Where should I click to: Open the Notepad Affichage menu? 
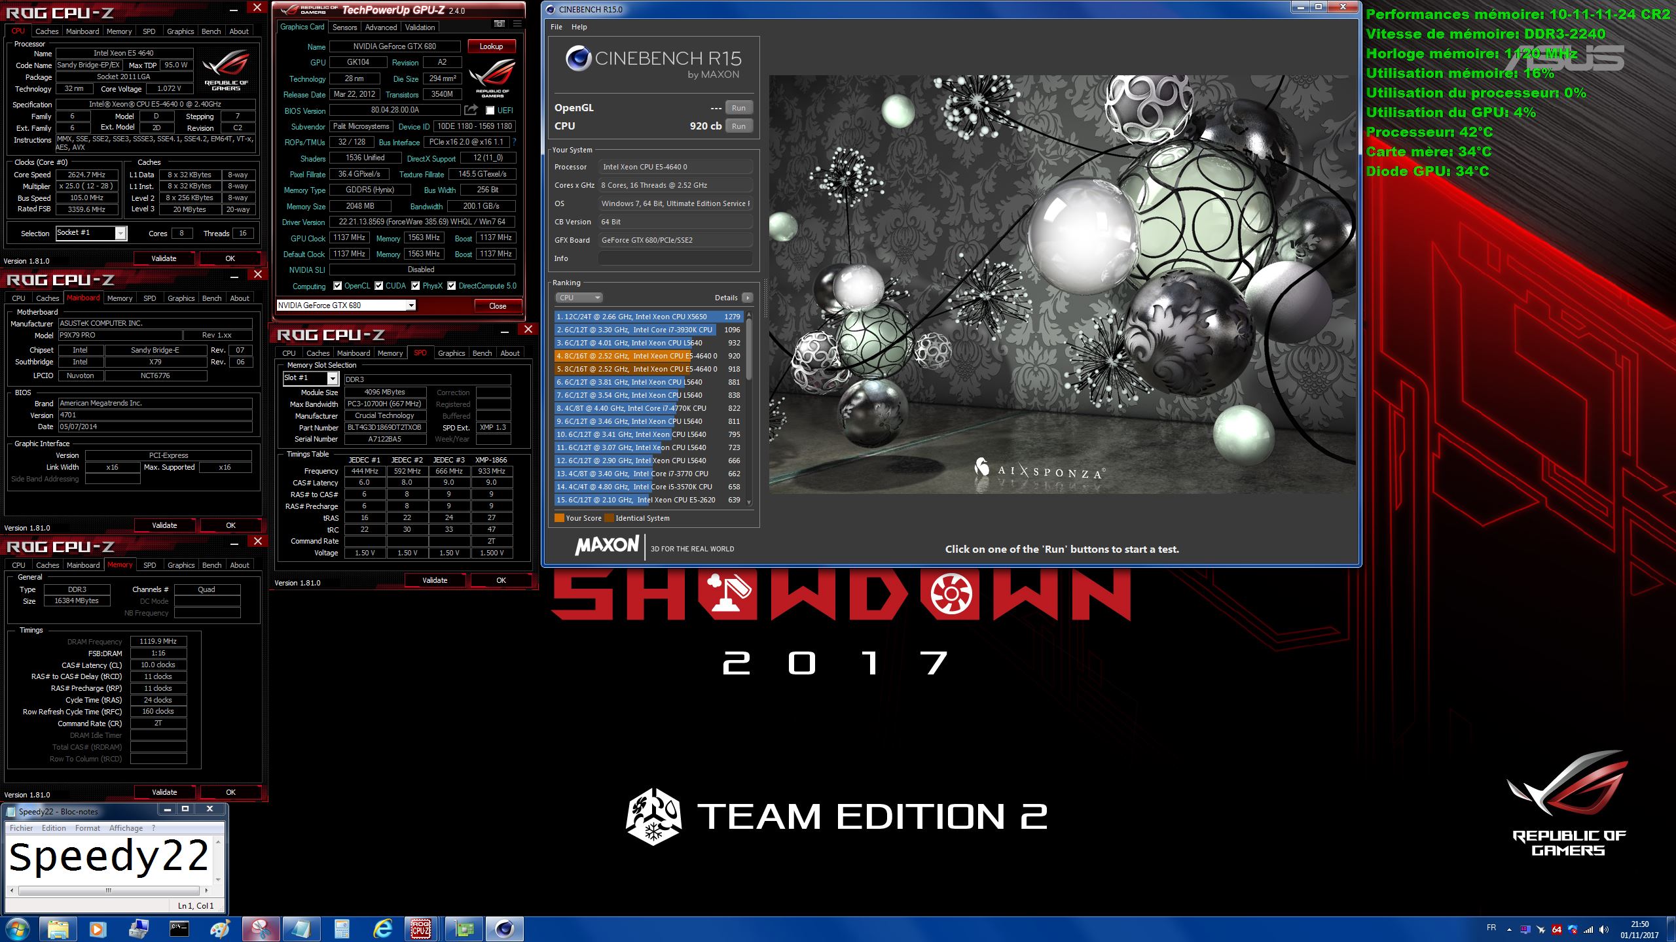point(126,828)
